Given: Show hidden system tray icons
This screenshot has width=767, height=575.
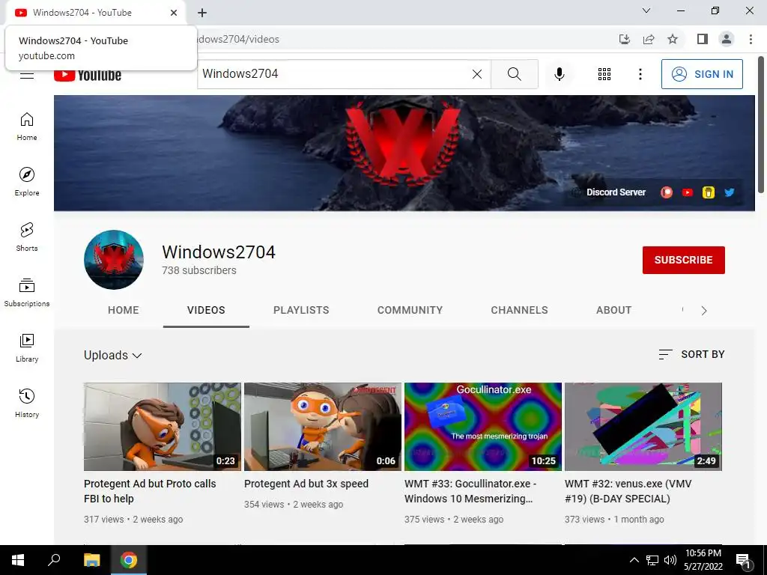Looking at the screenshot, I should click(x=634, y=560).
